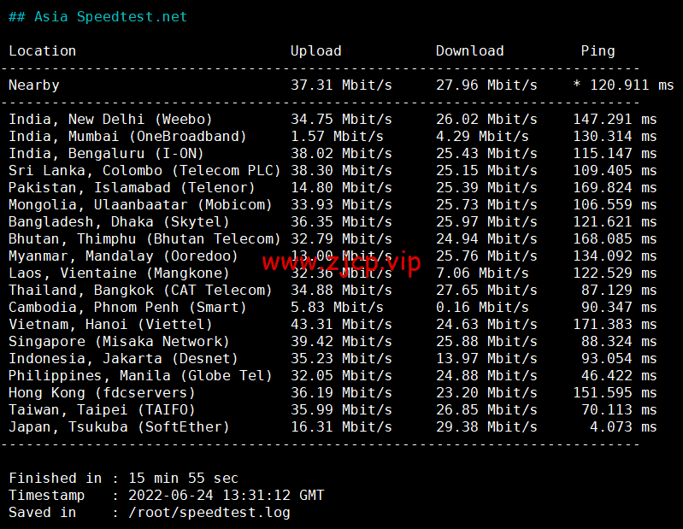
Task: Select 'India, Bengaluru (I-ON)' row
Action: pos(333,153)
